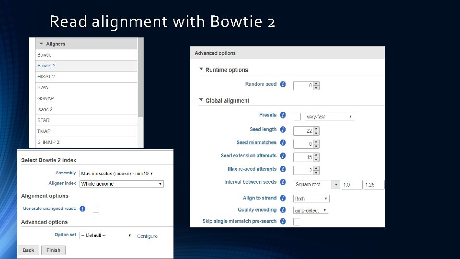Collapse the Runtime options section

pyautogui.click(x=201, y=69)
